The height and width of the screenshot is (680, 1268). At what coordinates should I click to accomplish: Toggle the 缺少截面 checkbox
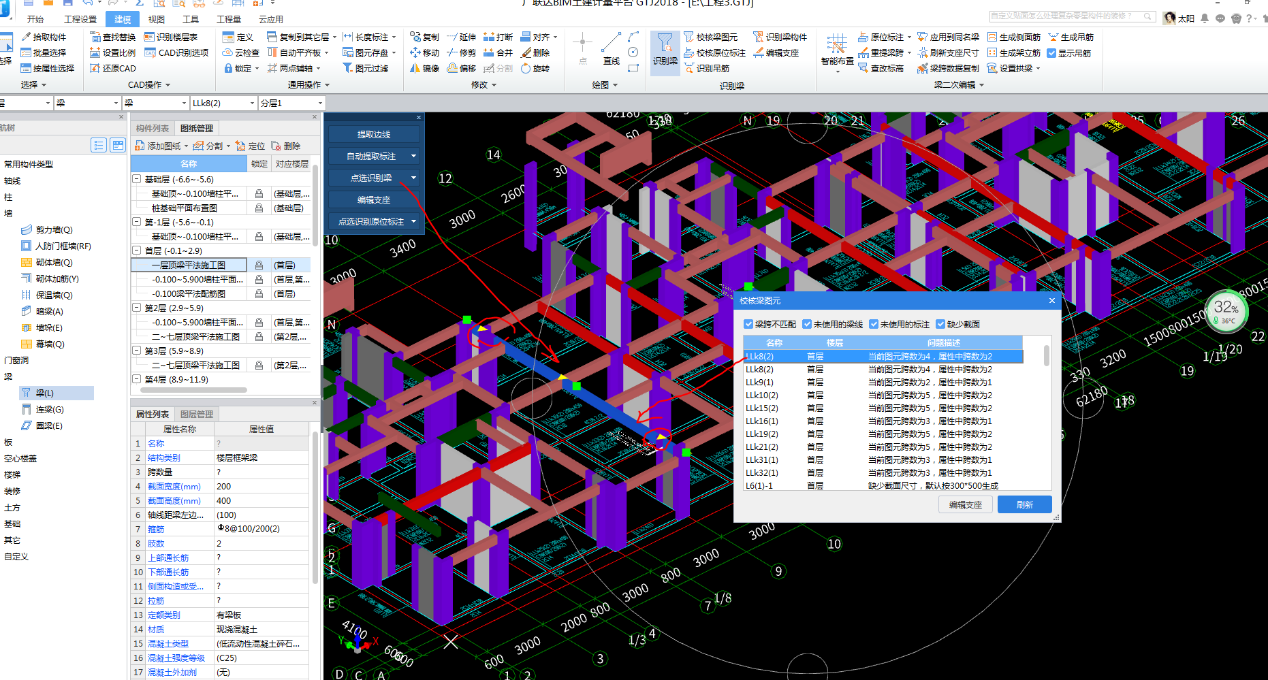pyautogui.click(x=940, y=324)
